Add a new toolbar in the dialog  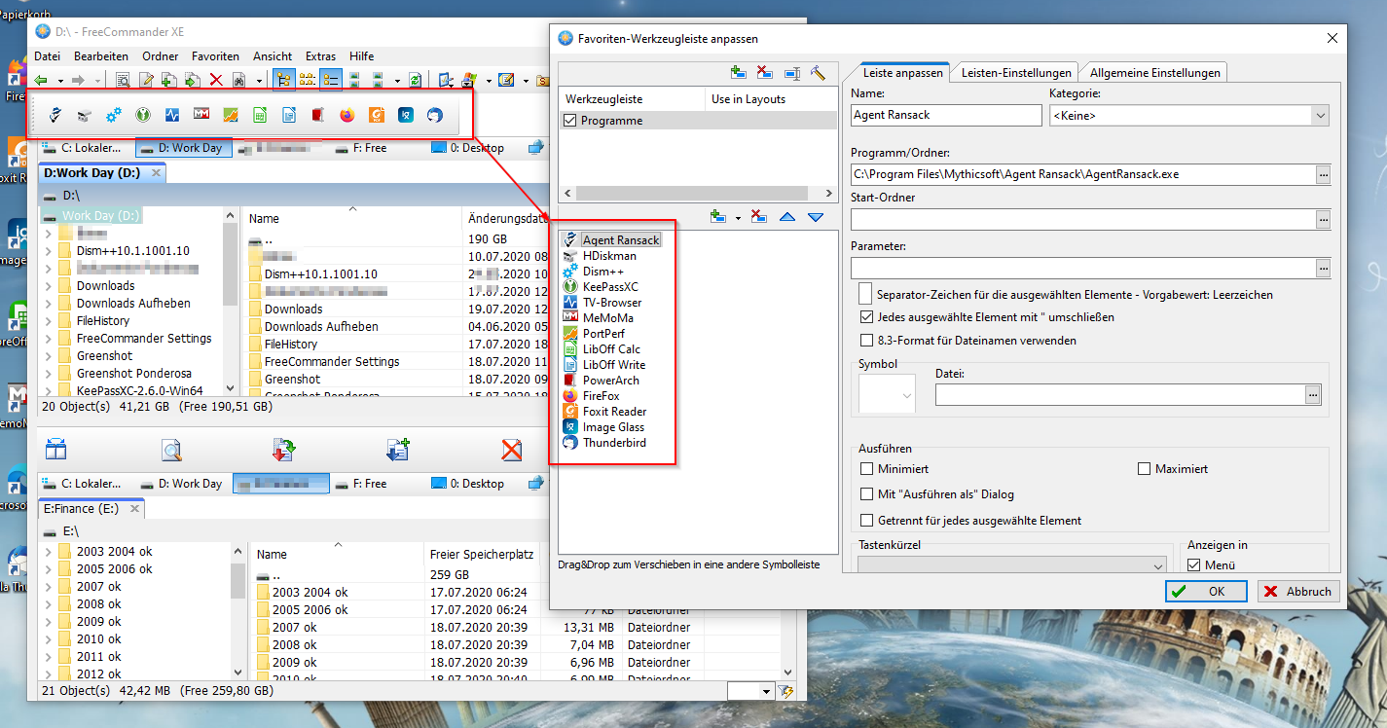pos(738,72)
